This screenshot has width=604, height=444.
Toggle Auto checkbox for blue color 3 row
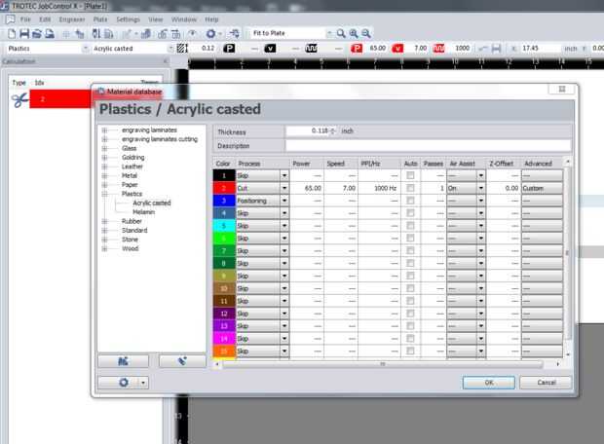point(411,201)
